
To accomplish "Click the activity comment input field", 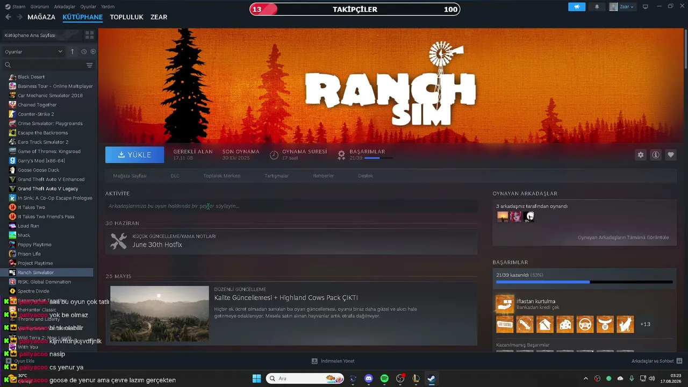I will click(291, 206).
